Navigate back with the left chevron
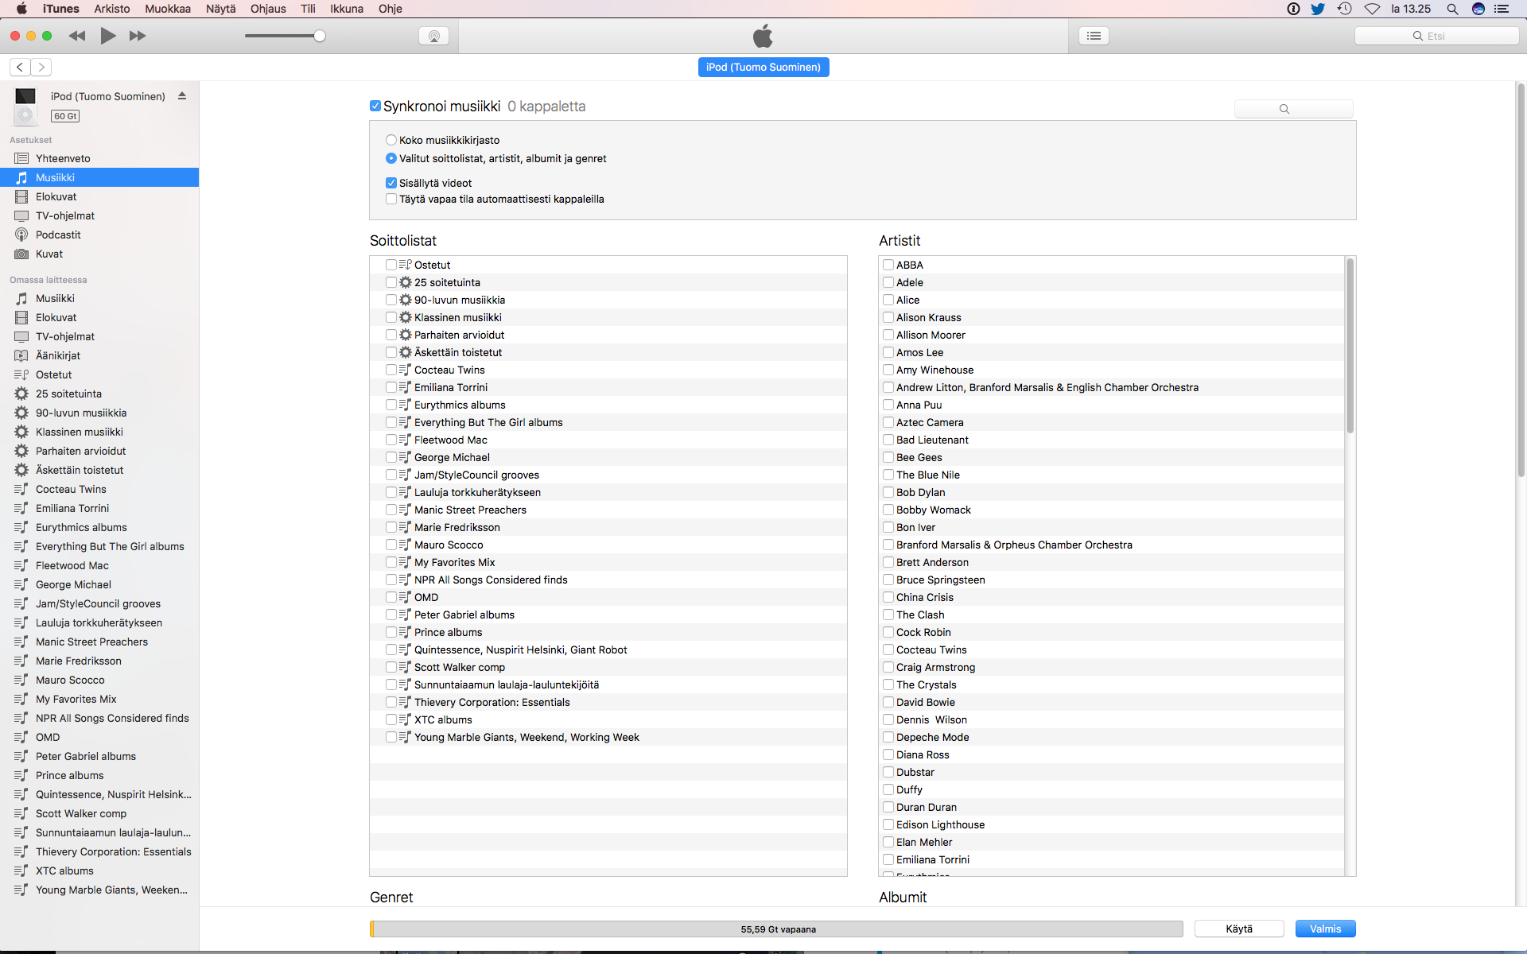This screenshot has height=954, width=1527. point(20,68)
